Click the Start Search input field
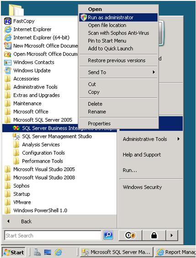 click(53, 236)
